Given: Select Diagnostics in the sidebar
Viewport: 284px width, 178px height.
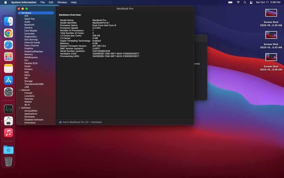Looking at the screenshot, I should click(x=30, y=37).
